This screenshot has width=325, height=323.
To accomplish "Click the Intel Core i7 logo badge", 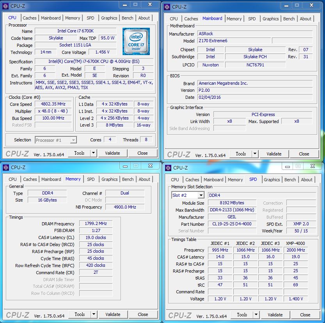I will [x=136, y=41].
